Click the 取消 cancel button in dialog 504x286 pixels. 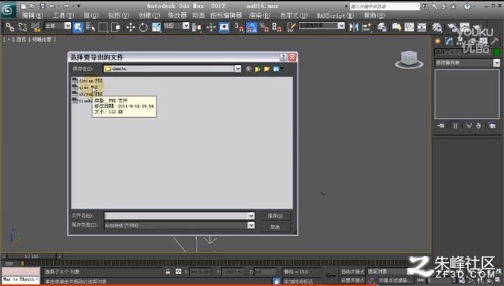[275, 227]
